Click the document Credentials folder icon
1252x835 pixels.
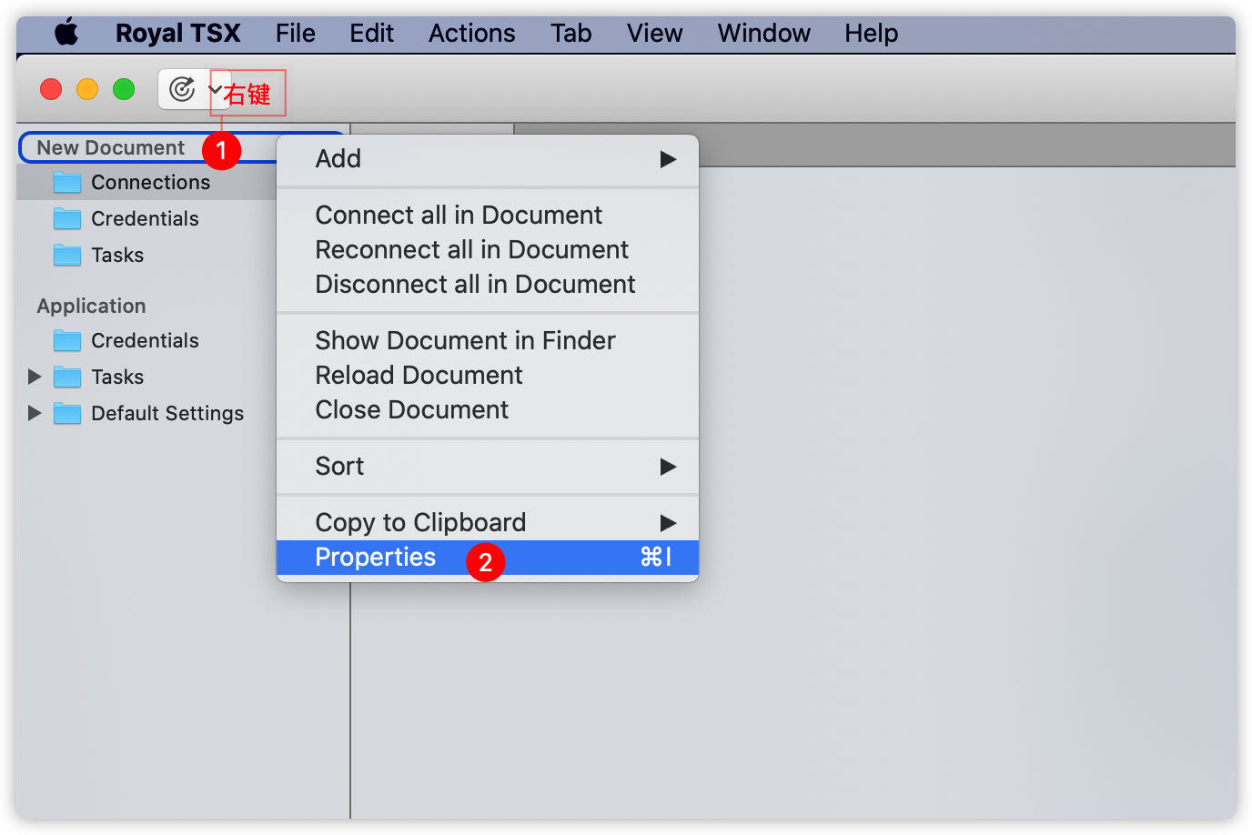pos(67,218)
